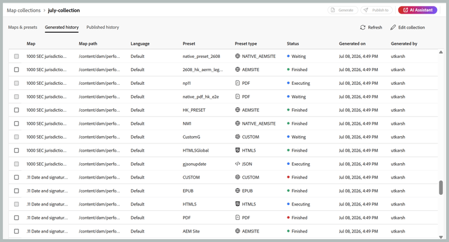
Task: Click the Generated on column header
Action: [x=352, y=44]
